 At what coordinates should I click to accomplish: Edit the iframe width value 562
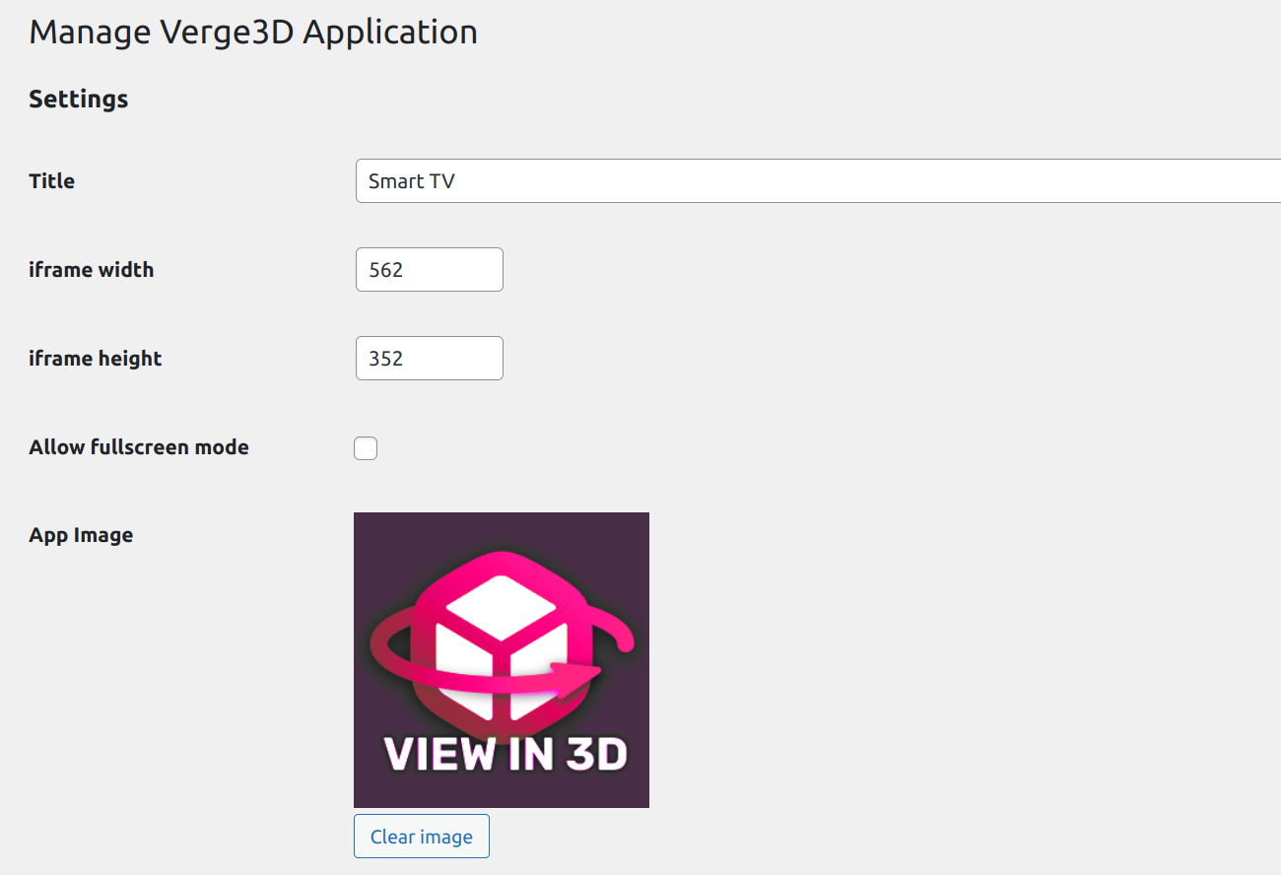pos(430,270)
